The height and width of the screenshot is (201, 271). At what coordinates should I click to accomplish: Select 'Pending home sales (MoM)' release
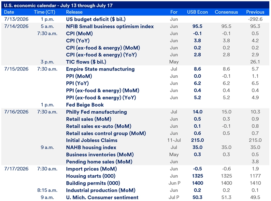[x=99, y=162]
